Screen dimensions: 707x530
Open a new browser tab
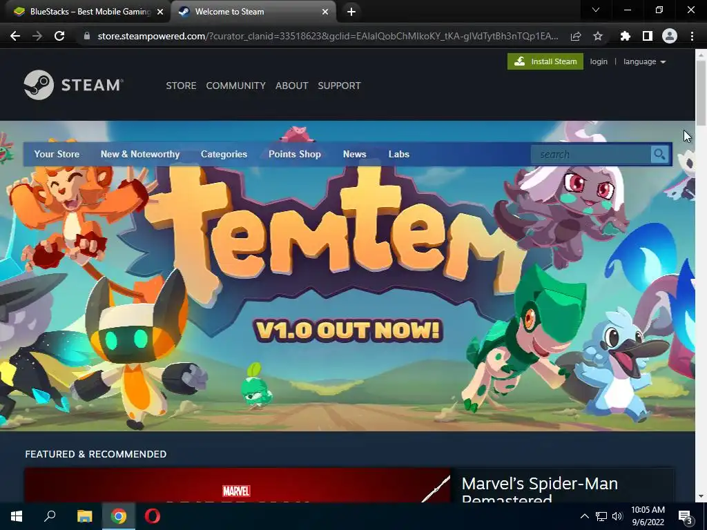click(x=351, y=12)
